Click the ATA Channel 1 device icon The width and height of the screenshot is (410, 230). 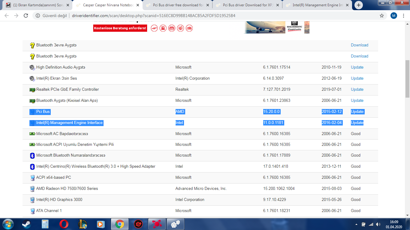[32, 211]
